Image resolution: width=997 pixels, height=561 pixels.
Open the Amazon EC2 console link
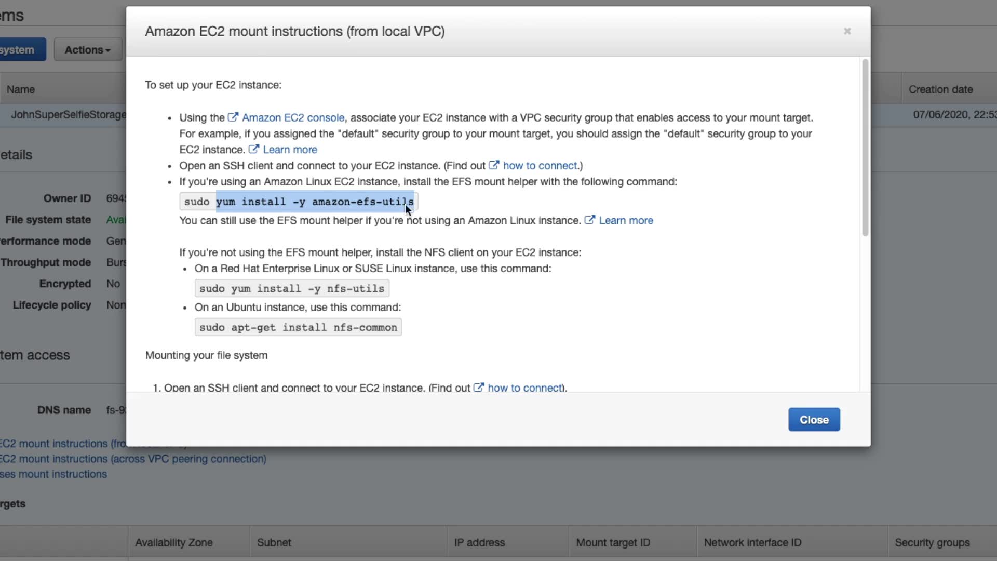tap(293, 118)
